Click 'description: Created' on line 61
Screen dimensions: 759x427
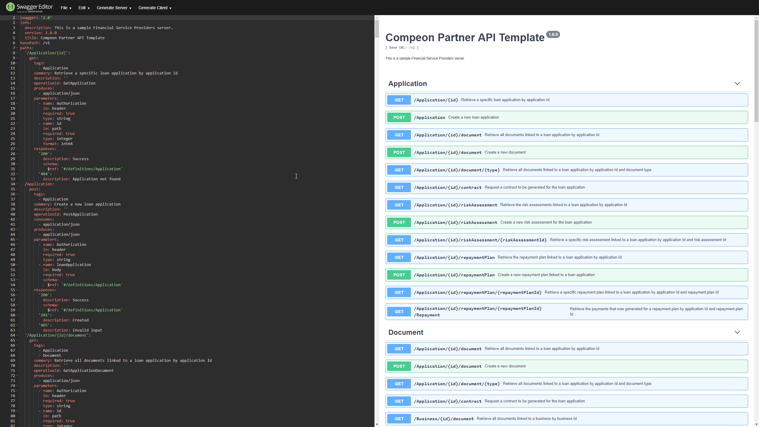tap(66, 320)
